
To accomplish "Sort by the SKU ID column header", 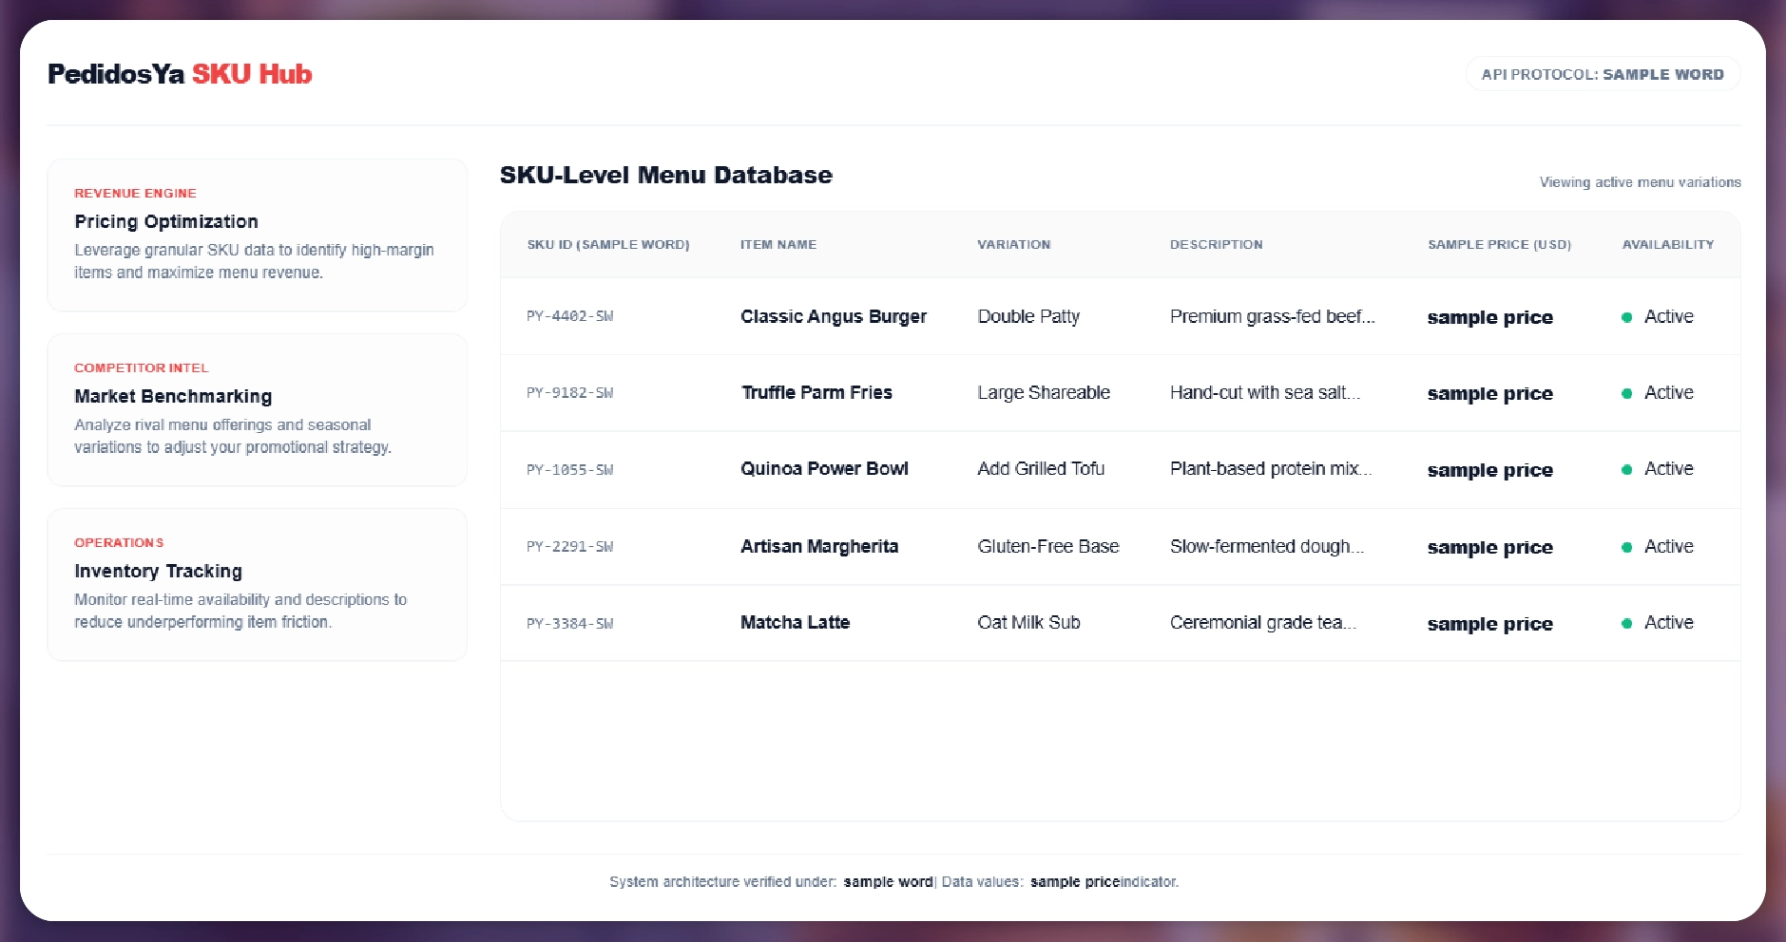I will pyautogui.click(x=608, y=245).
